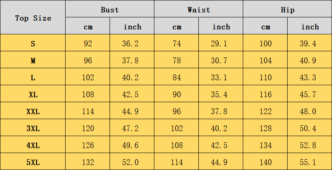This screenshot has width=332, height=170.
Task: Click the XXL size row label
Action: point(33,111)
